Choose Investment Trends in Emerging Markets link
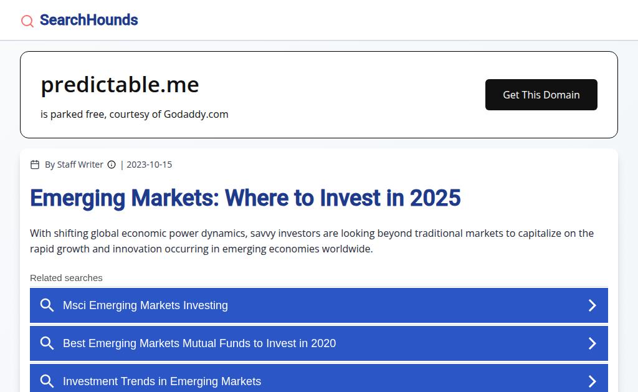Screen dimensions: 638x392 (162, 381)
